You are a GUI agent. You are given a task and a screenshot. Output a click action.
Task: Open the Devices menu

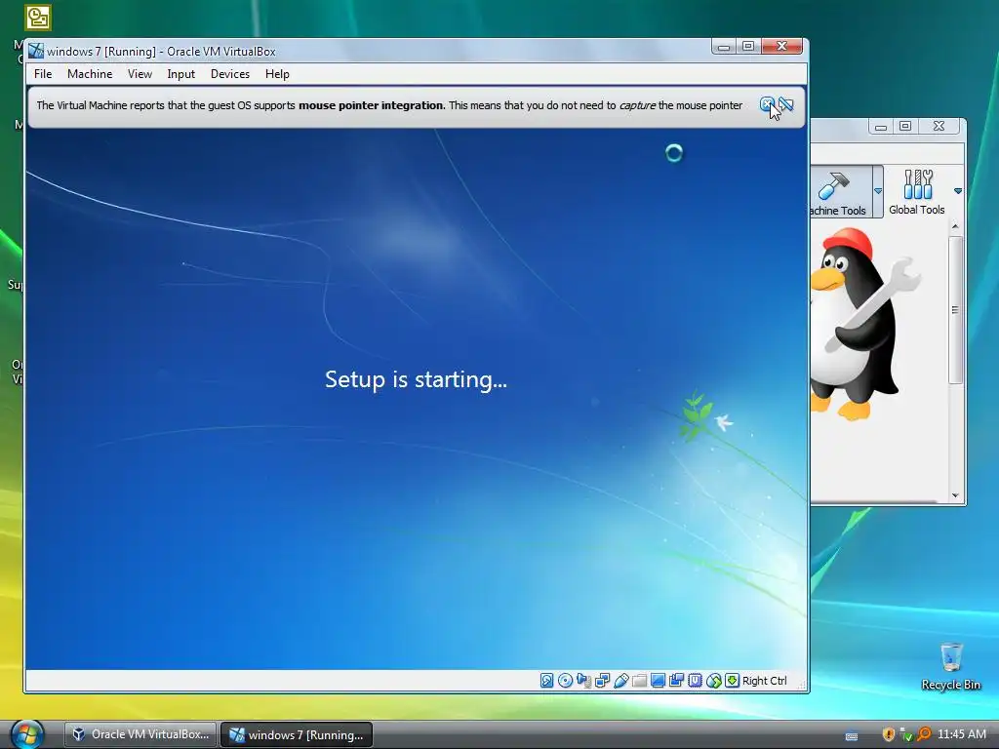pos(230,74)
